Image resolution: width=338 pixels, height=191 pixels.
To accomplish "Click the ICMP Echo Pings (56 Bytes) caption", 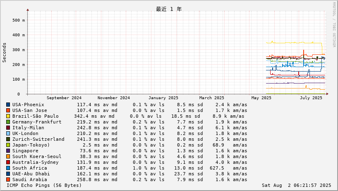I will (44, 185).
